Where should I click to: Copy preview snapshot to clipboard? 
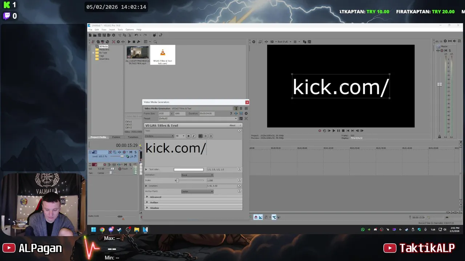pyautogui.click(x=305, y=42)
